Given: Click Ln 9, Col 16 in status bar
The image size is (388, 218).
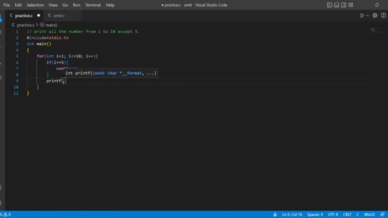Looking at the screenshot, I should pyautogui.click(x=292, y=214).
